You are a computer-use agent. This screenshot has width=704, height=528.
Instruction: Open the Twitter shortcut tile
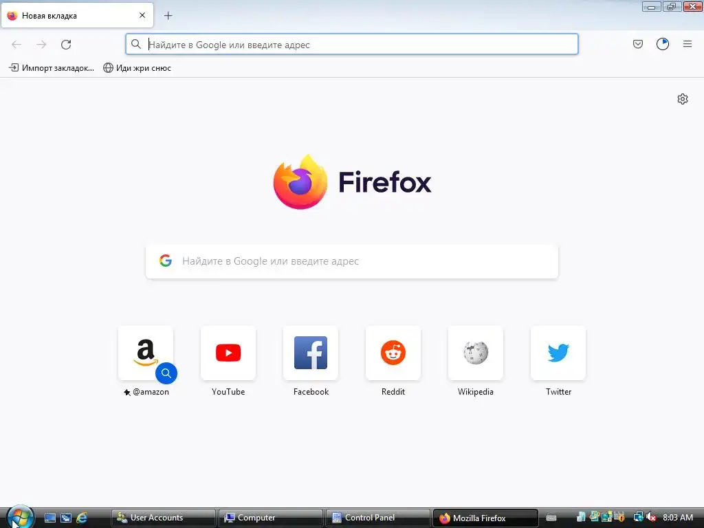[x=558, y=353]
